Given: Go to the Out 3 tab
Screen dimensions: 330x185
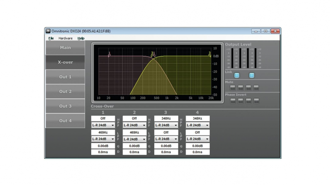Looking at the screenshot, I should click(x=65, y=106).
